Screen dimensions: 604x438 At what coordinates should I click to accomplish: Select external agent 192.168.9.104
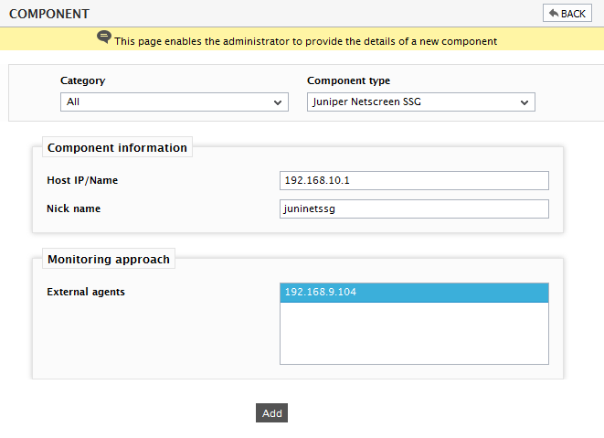(x=414, y=293)
